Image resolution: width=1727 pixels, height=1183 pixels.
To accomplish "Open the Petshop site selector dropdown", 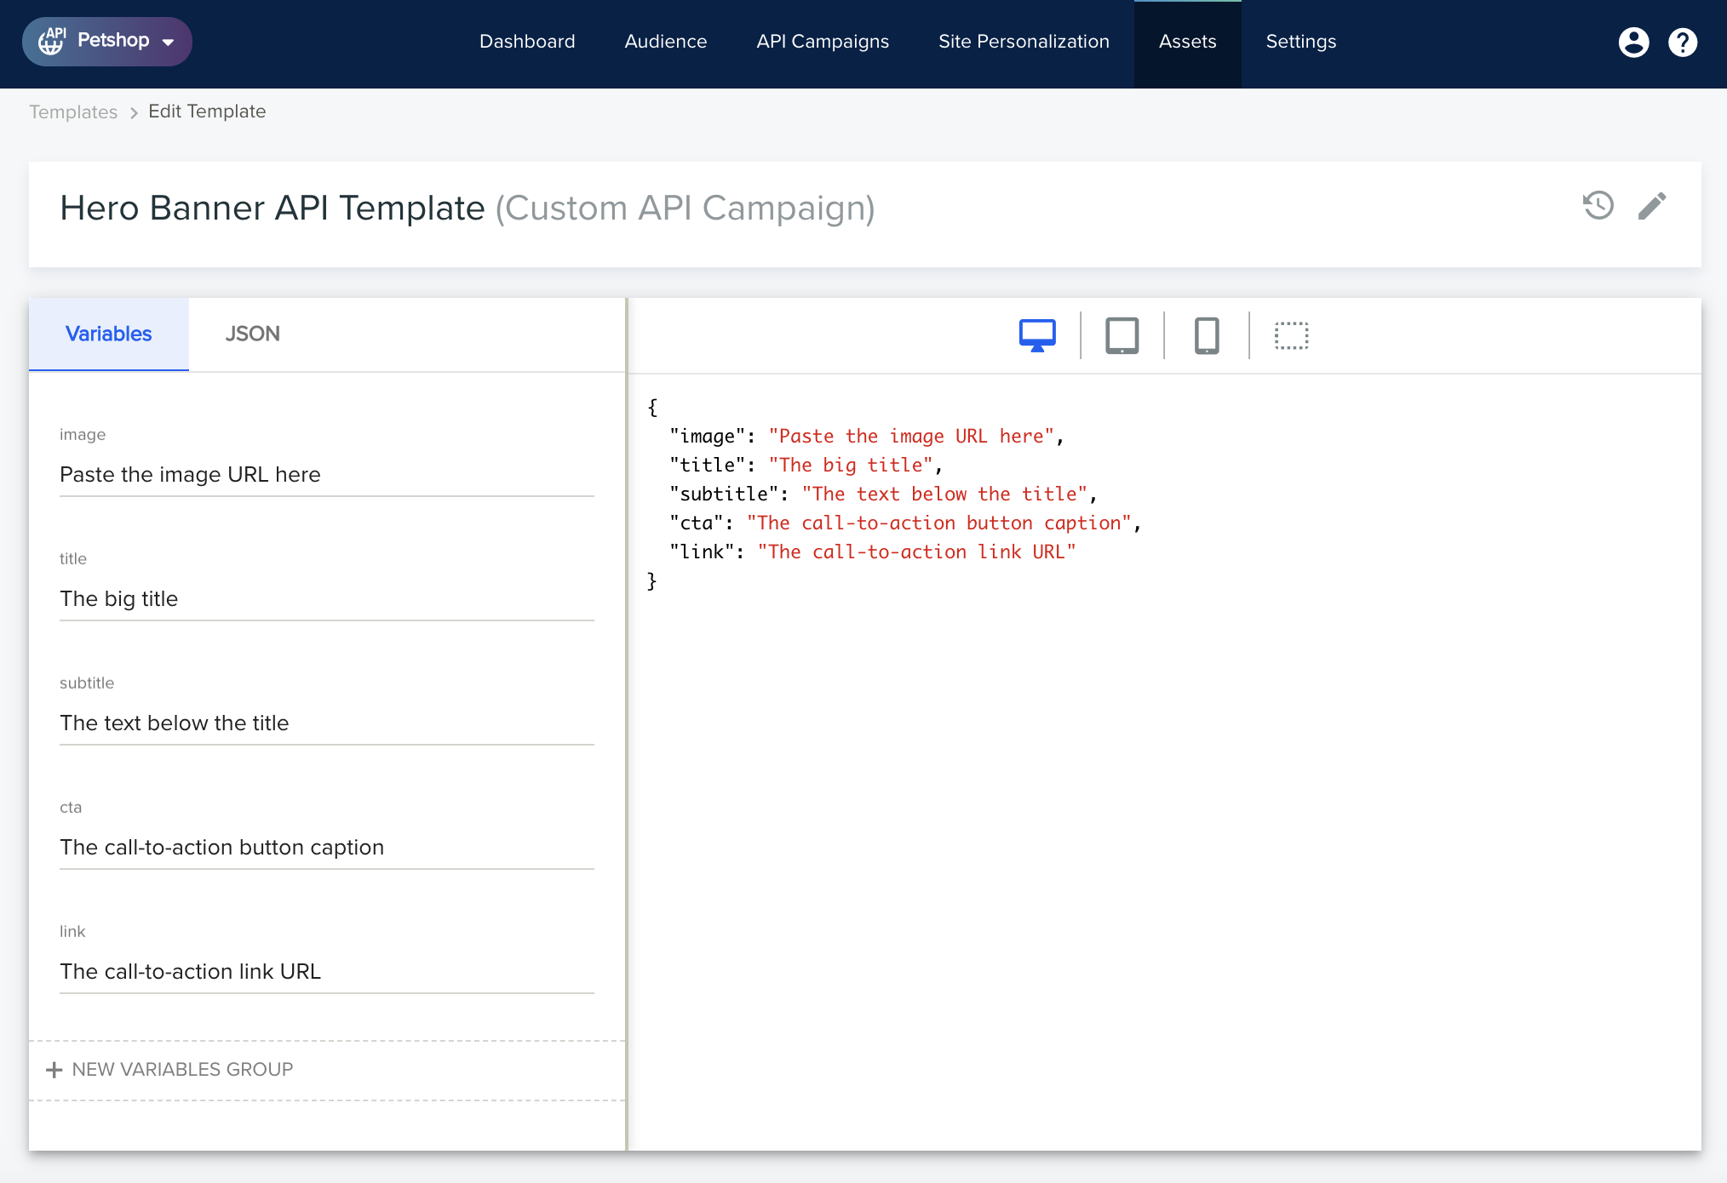I will [107, 42].
